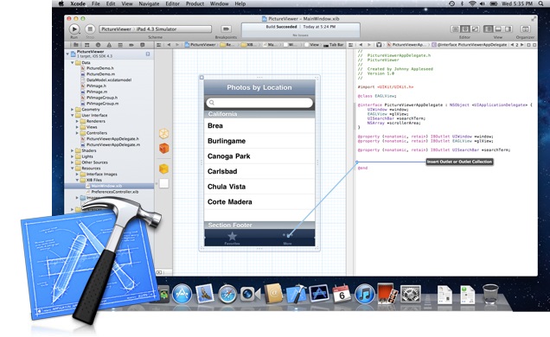Collapse the PictureViewer project root

click(67, 54)
